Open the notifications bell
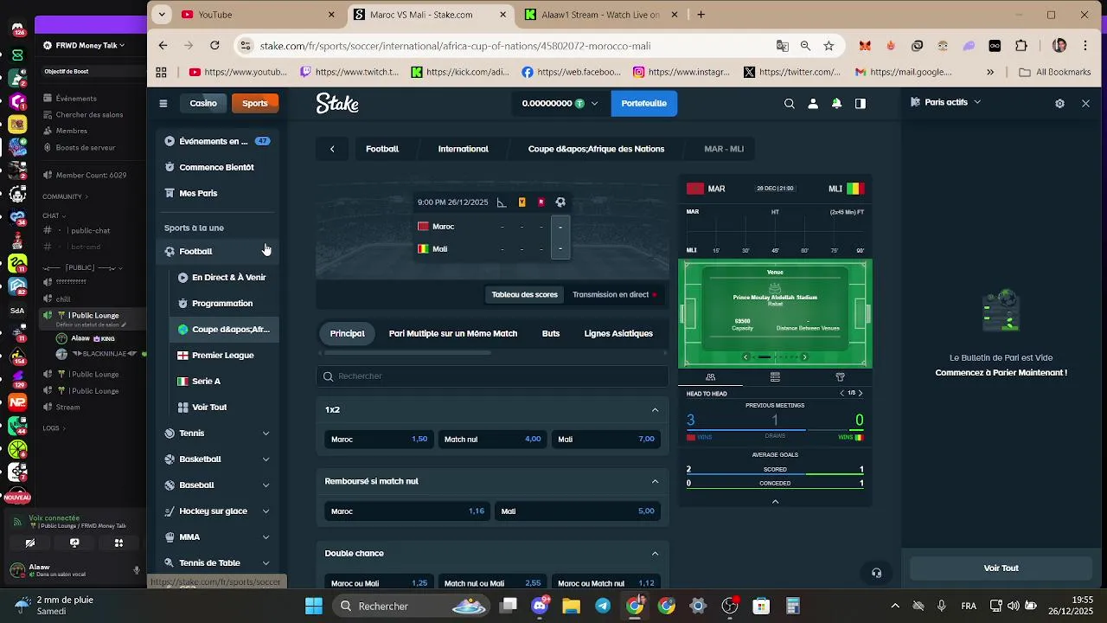This screenshot has height=623, width=1107. (x=836, y=103)
